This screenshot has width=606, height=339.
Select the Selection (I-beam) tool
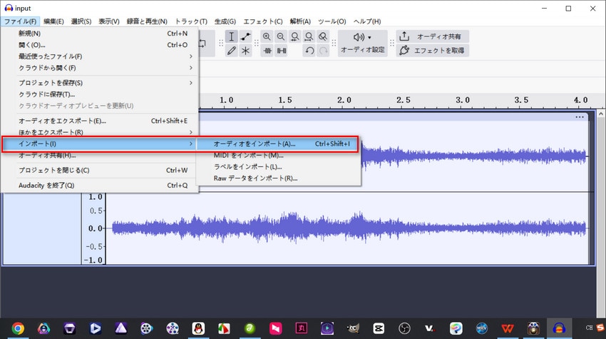[x=231, y=36]
